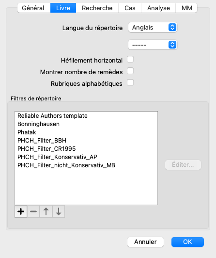
Task: Click the Annuler button
Action: tap(145, 242)
